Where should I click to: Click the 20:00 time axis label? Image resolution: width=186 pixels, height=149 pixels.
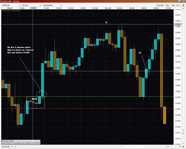83,8
